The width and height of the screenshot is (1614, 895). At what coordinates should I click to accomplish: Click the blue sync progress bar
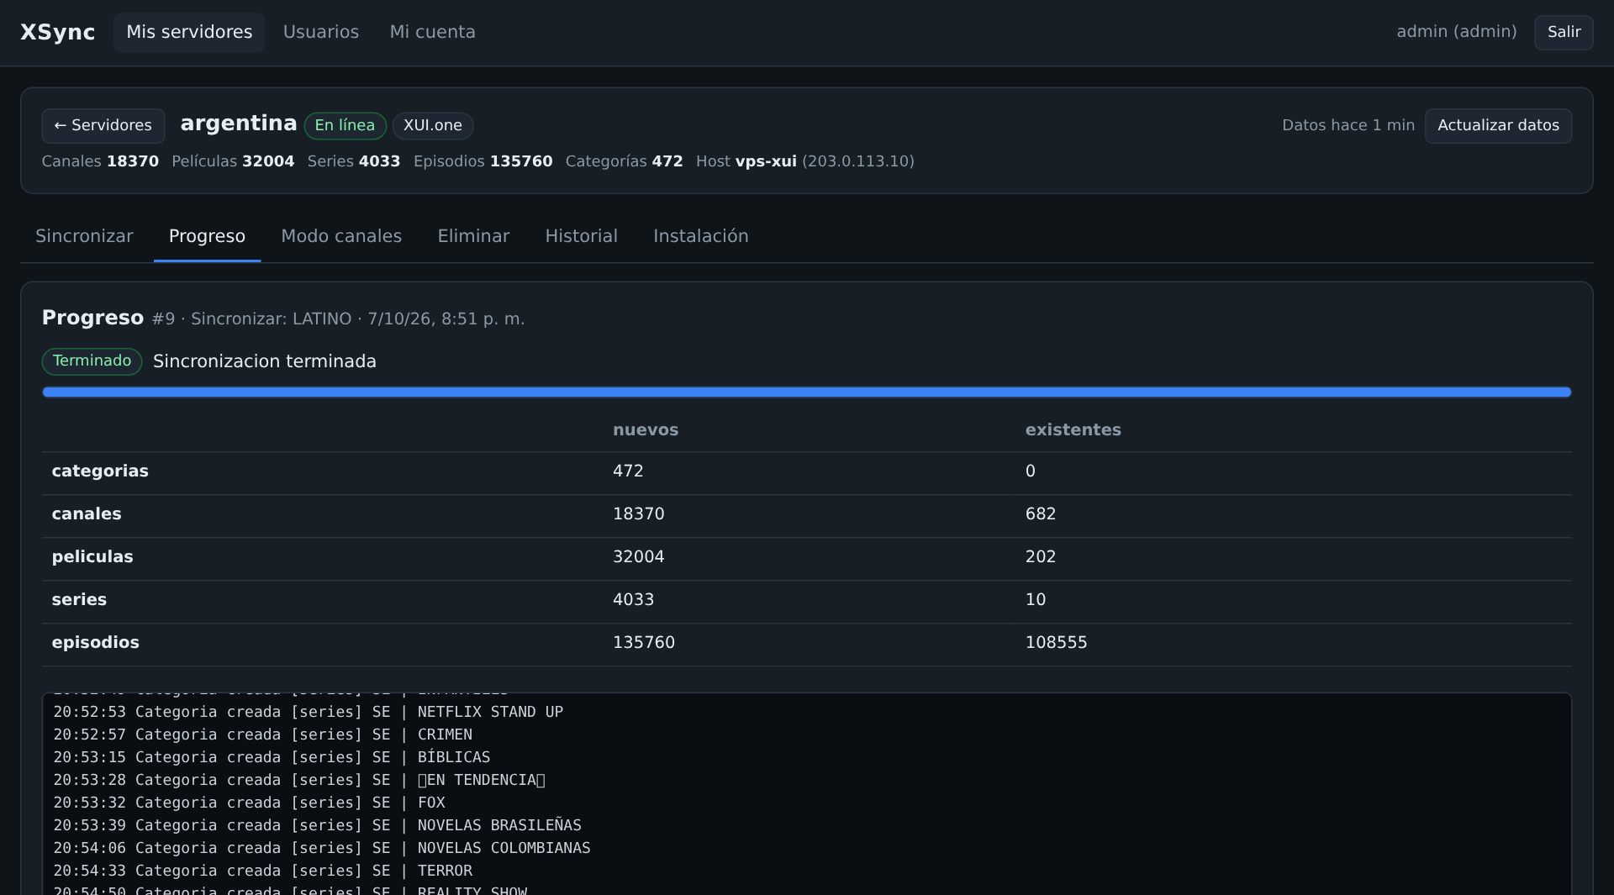coord(807,392)
